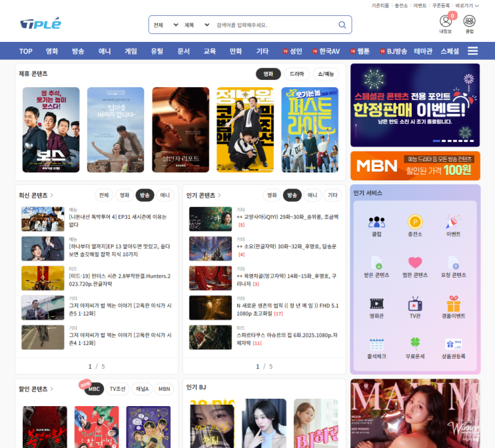Screen dimensions: 495x448
Task: Expand 할인 콘텐츠 section arrow
Action: 51,389
